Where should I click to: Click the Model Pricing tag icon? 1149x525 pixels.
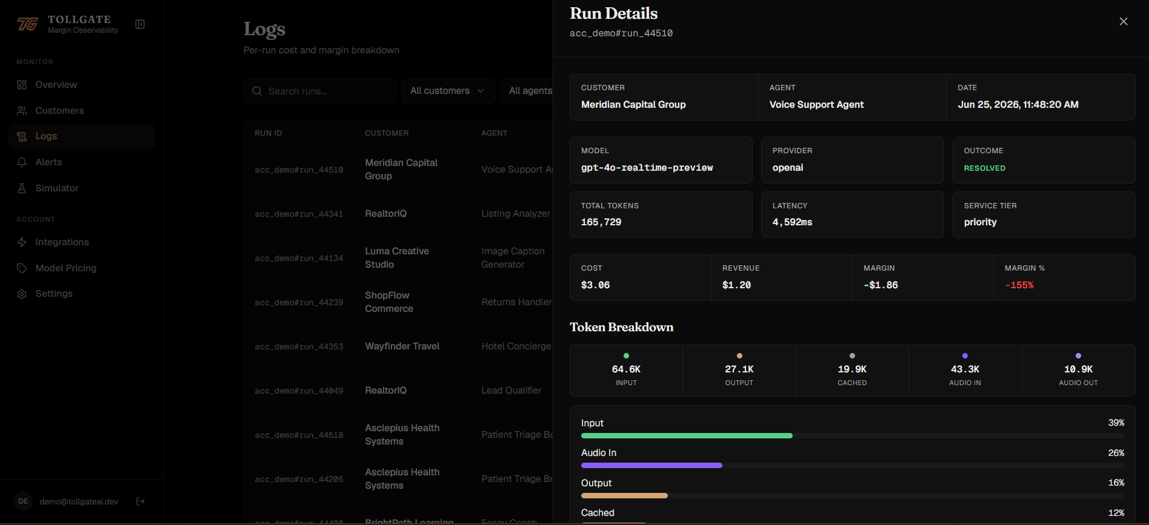22,268
